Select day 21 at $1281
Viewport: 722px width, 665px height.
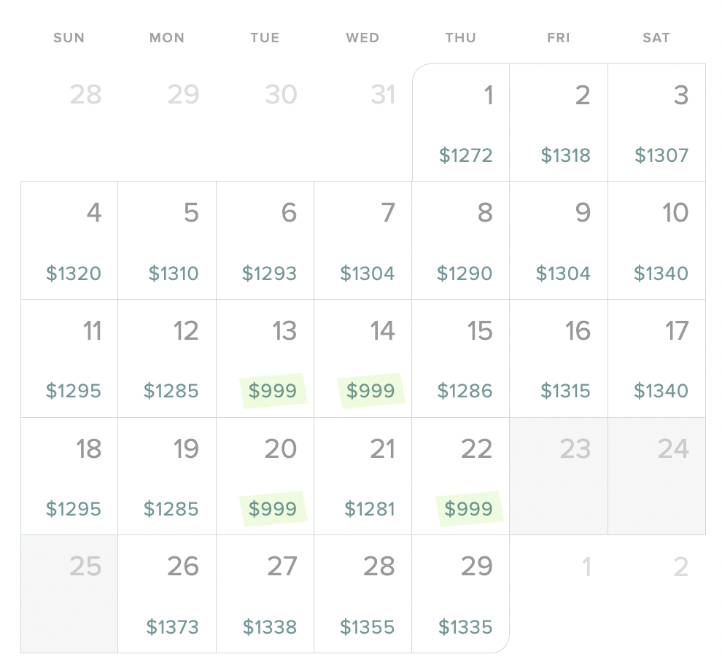[363, 476]
